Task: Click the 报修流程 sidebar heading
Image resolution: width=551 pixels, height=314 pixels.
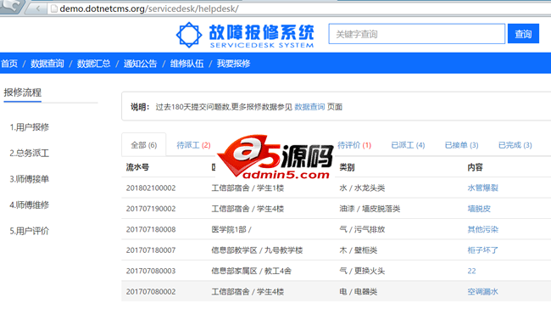Action: coord(23,93)
